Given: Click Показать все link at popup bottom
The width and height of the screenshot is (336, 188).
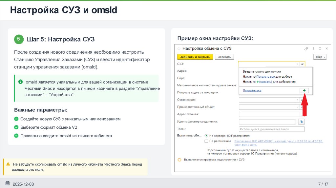Looking at the screenshot, I should 252,90.
